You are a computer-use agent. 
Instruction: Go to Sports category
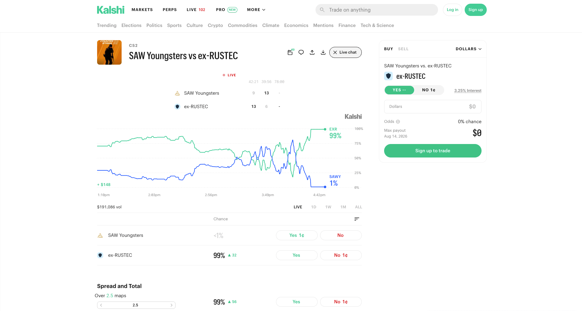tap(174, 25)
